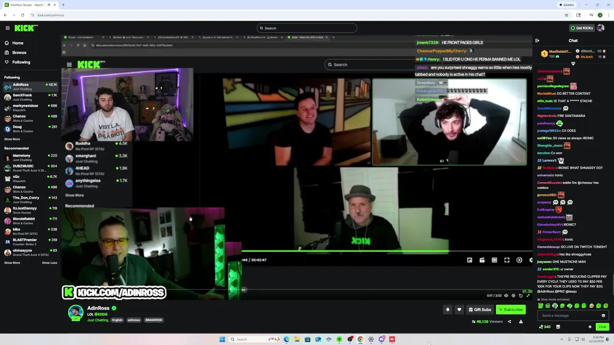Viewport: 614px width, 345px height.
Task: Share stream via share icon
Action: click(x=509, y=322)
